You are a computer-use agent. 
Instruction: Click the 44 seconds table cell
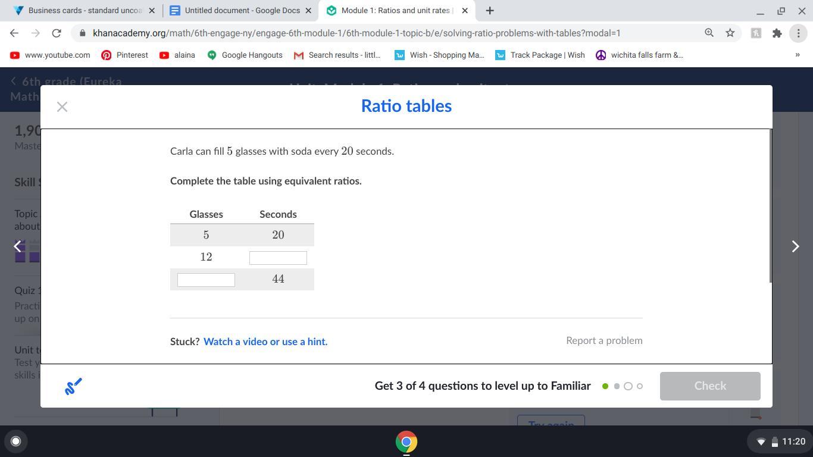[x=278, y=279]
